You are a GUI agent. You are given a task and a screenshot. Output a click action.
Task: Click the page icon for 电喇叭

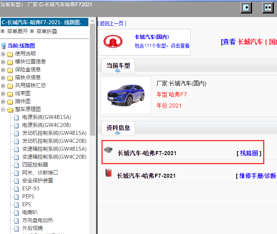tap(16, 213)
